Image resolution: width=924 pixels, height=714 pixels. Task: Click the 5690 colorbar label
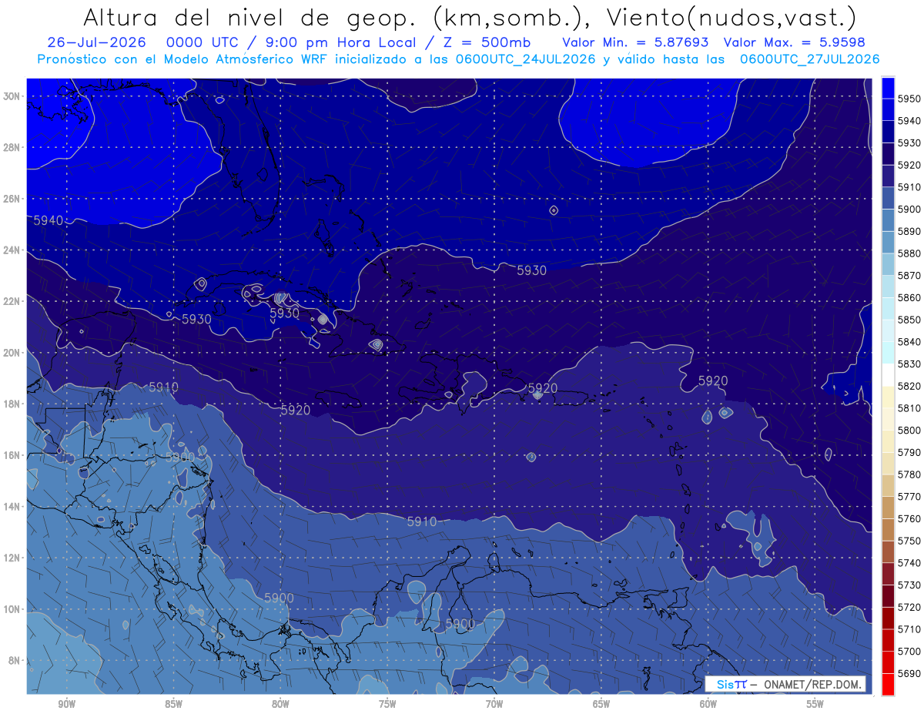910,673
